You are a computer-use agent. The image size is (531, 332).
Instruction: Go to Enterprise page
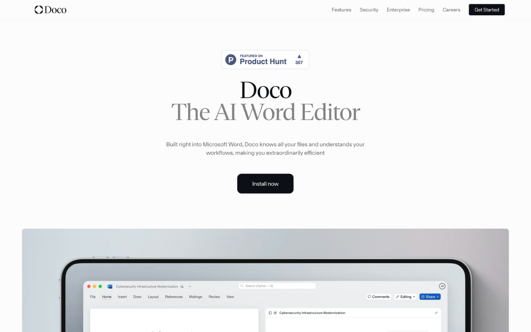tap(398, 10)
